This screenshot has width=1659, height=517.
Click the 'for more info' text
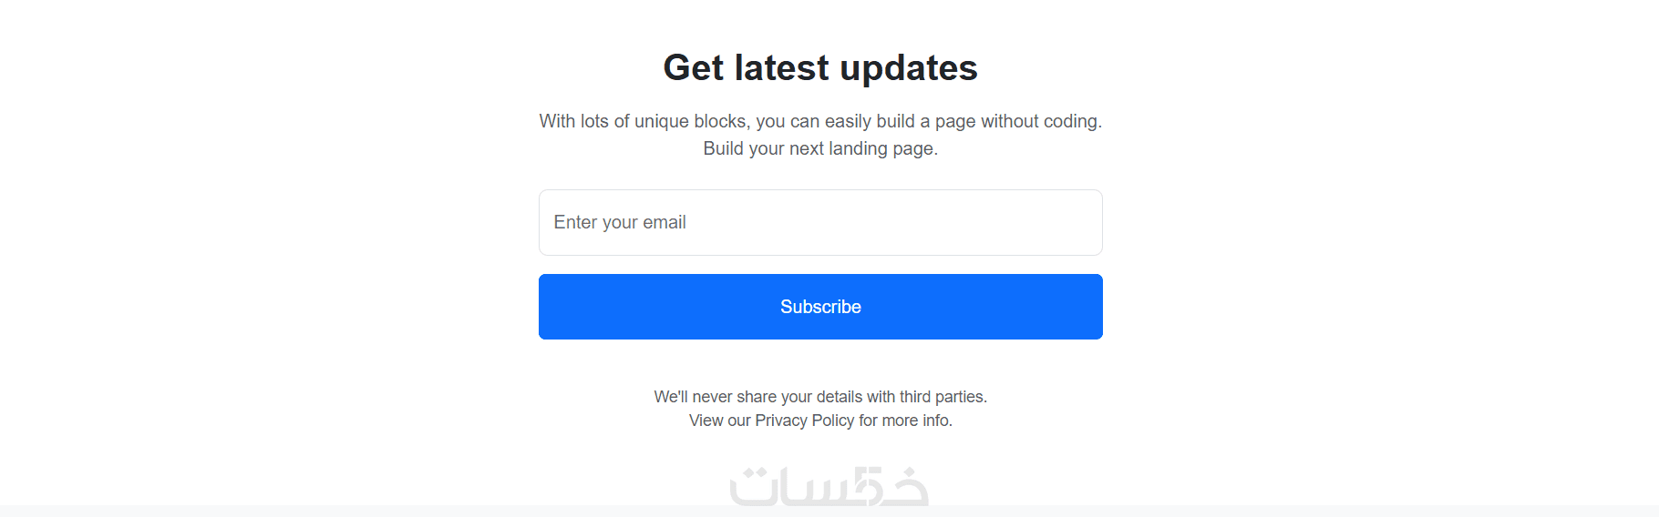pos(905,421)
